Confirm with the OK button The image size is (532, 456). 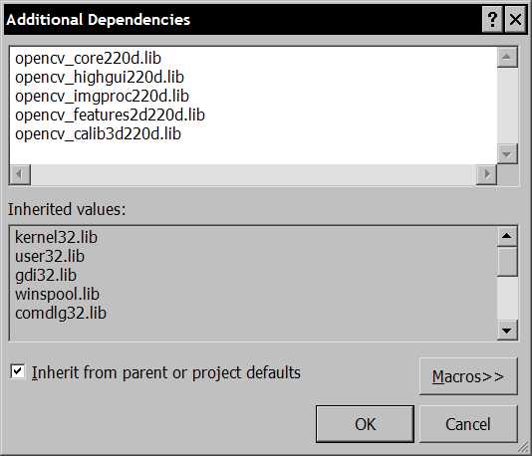click(x=365, y=424)
